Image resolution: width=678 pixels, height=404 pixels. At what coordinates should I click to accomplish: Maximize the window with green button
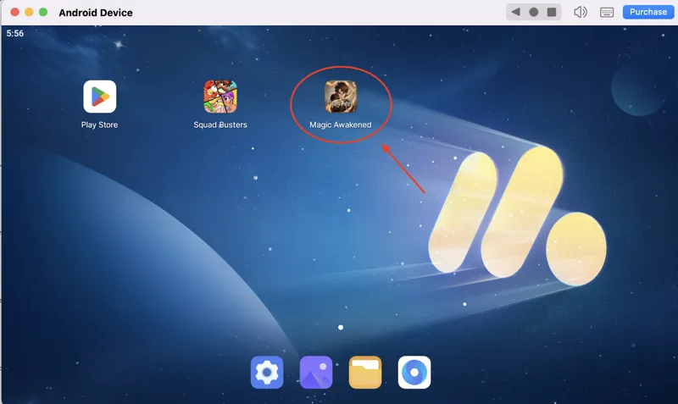42,13
